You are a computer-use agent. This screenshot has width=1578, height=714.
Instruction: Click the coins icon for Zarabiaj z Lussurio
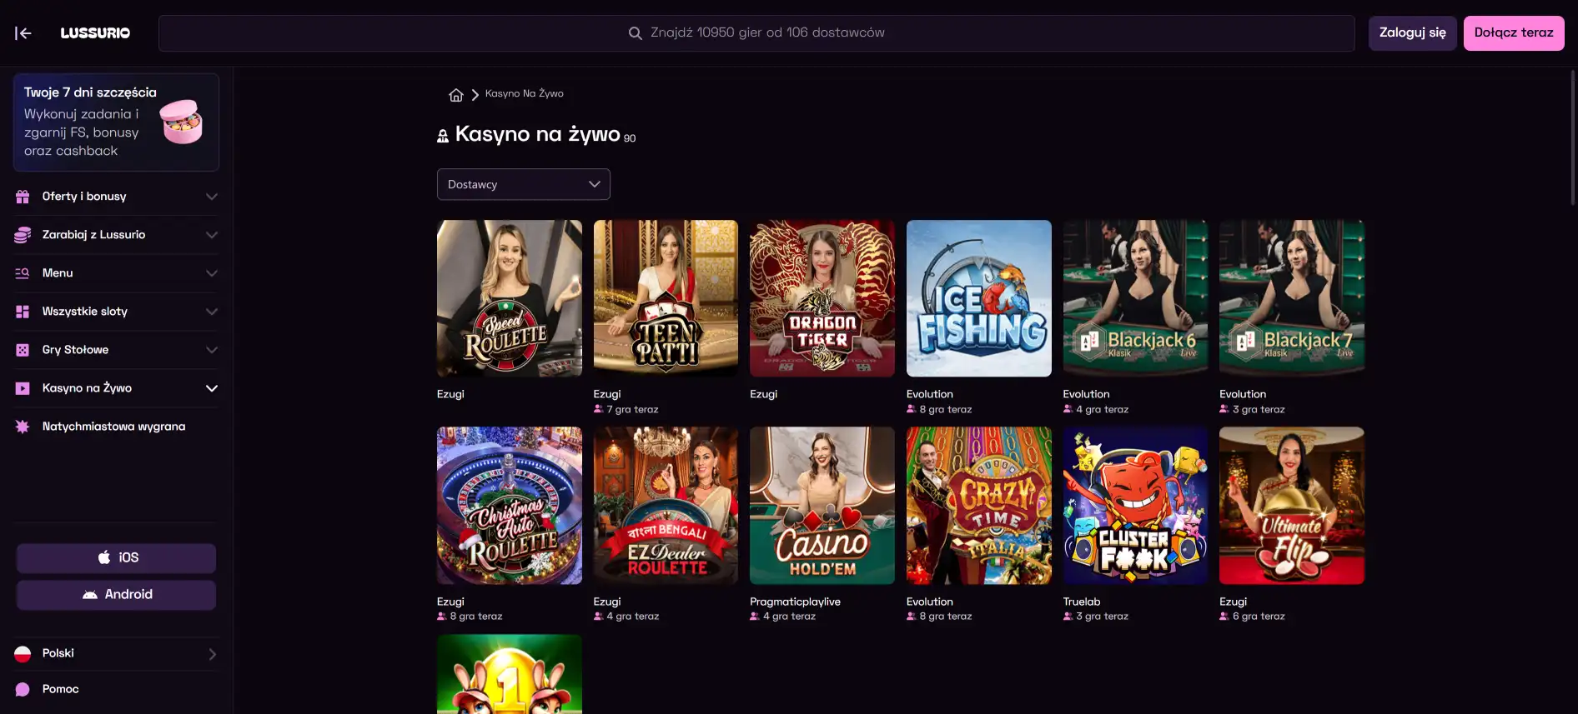coord(23,235)
